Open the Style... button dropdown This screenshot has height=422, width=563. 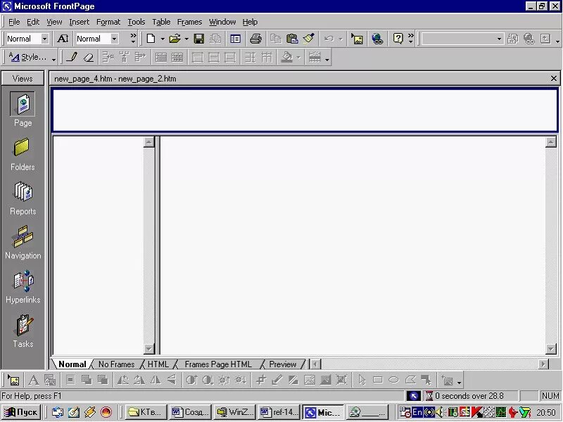[53, 58]
